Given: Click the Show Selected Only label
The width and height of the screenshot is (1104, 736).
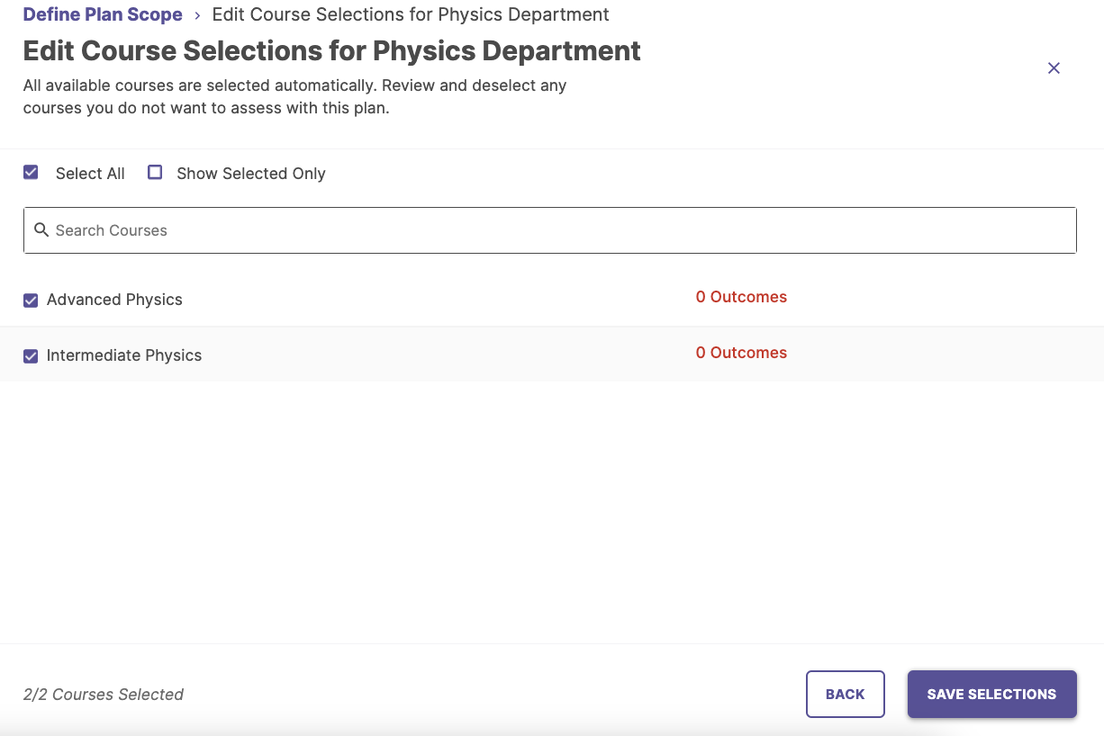Looking at the screenshot, I should click(250, 173).
